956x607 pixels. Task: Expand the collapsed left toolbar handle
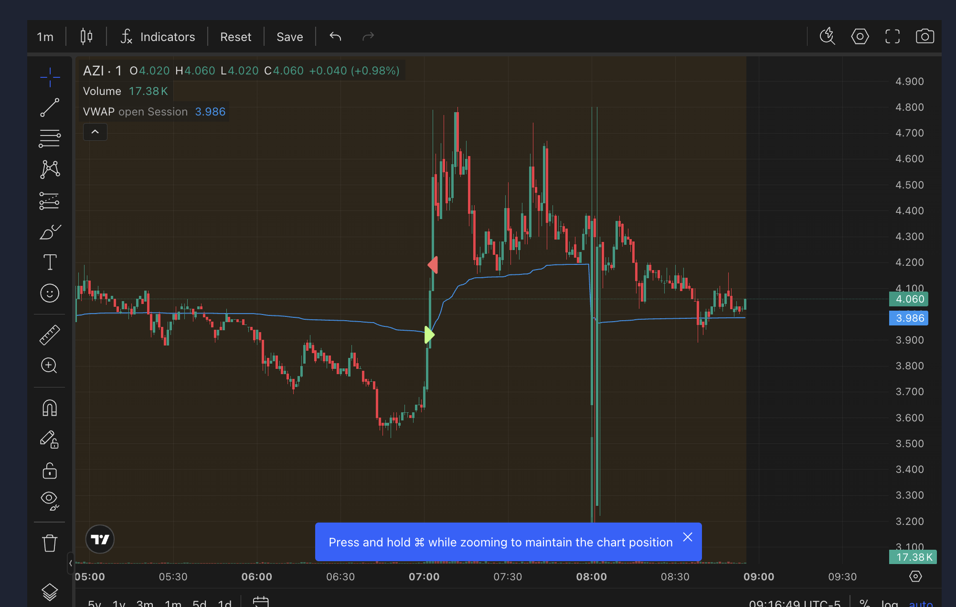[71, 563]
